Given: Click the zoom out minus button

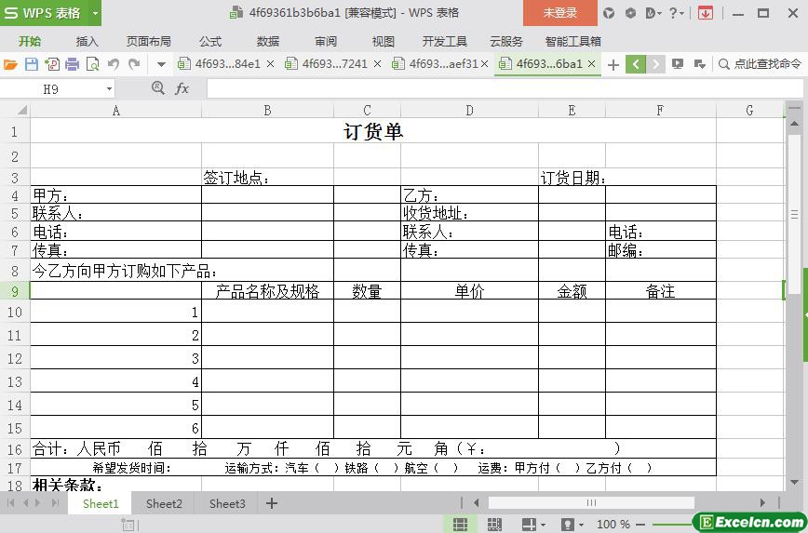Looking at the screenshot, I should pos(640,525).
